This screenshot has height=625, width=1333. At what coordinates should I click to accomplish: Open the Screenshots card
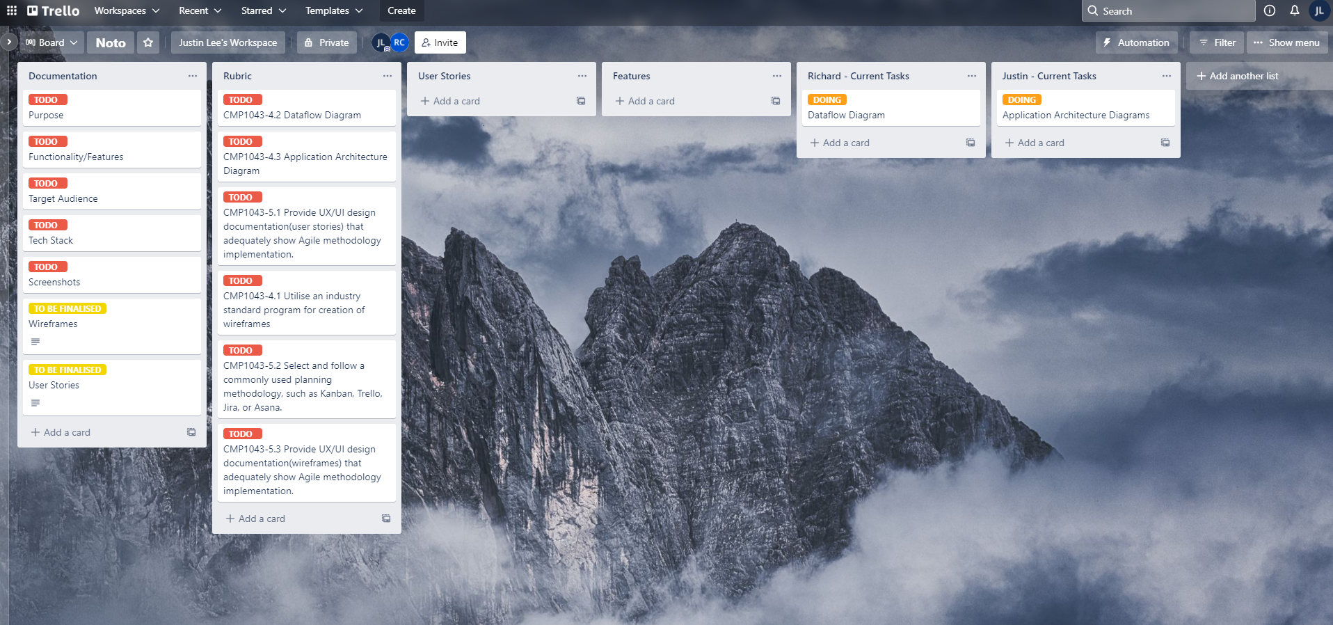pyautogui.click(x=112, y=275)
